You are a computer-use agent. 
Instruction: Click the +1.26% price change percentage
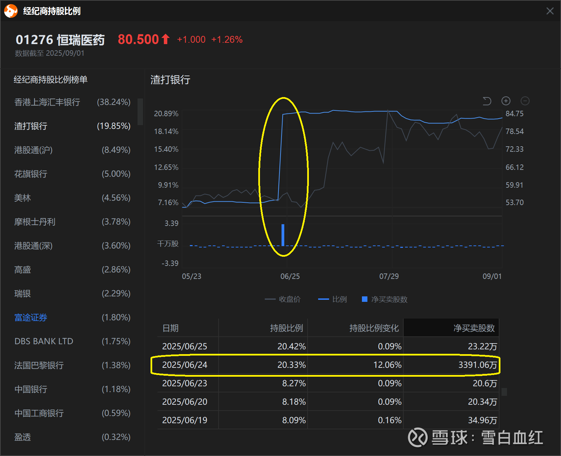pos(227,40)
